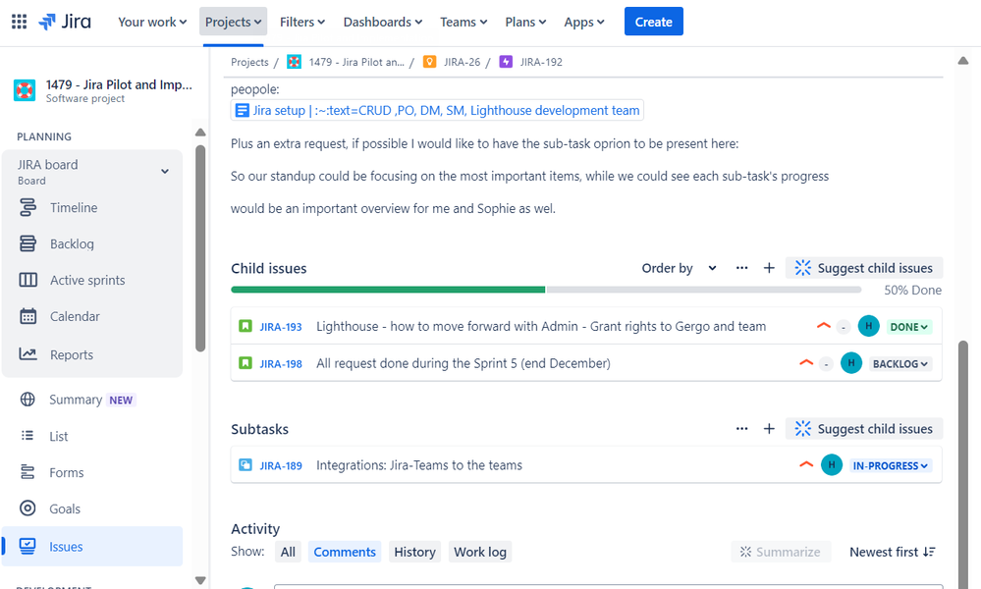Image resolution: width=981 pixels, height=589 pixels.
Task: Click the blue Create button
Action: pyautogui.click(x=654, y=22)
